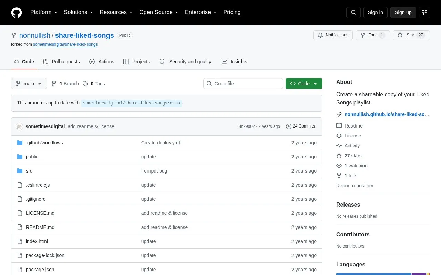Click the Sign in button
Image resolution: width=441 pixels, height=275 pixels.
375,12
